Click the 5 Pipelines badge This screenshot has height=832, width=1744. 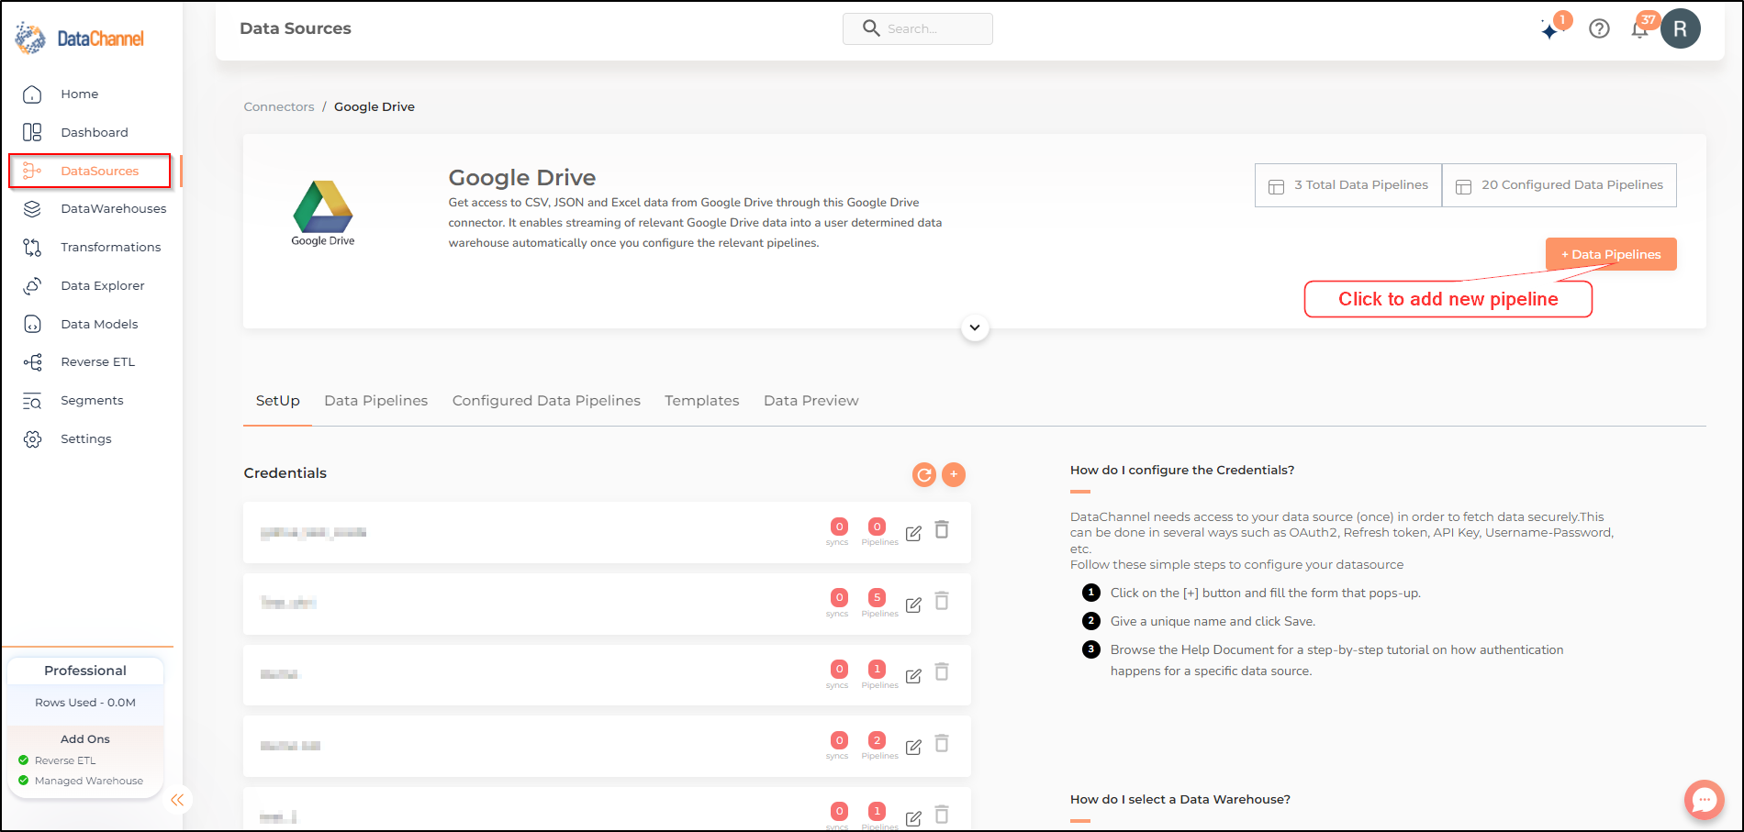(x=878, y=598)
